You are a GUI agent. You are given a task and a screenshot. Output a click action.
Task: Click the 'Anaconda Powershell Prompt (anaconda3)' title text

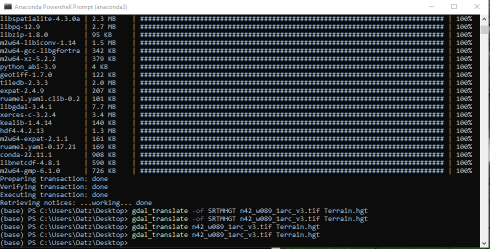coord(71,7)
